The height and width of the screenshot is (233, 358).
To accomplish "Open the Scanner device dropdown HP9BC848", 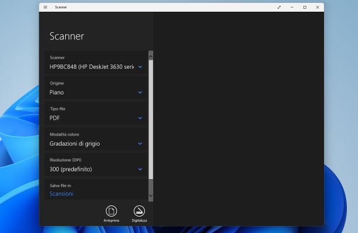I will pyautogui.click(x=96, y=67).
